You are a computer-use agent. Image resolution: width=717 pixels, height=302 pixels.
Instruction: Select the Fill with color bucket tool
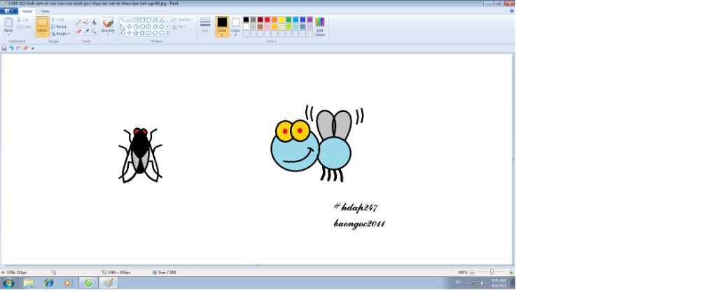(x=86, y=22)
